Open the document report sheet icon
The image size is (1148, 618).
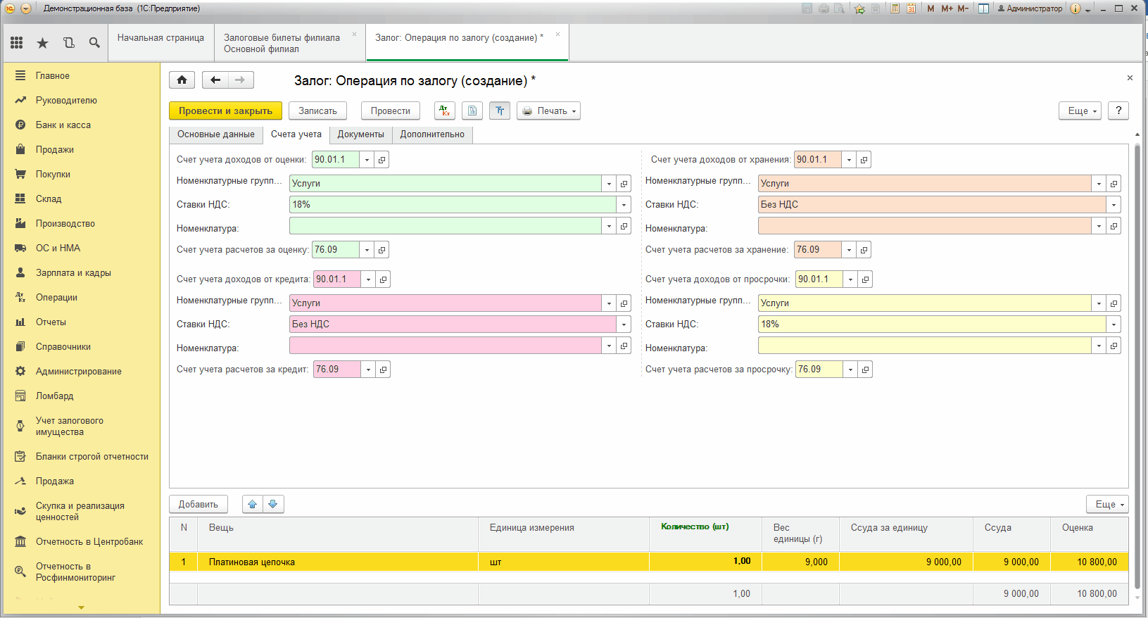(x=472, y=111)
